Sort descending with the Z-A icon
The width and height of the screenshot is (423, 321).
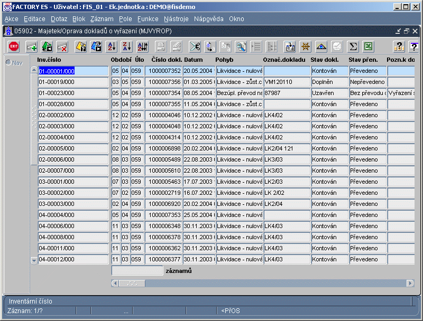pos(127,46)
